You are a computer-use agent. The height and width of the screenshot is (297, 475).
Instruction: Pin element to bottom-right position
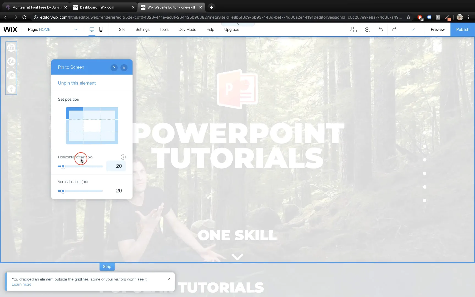(x=109, y=138)
